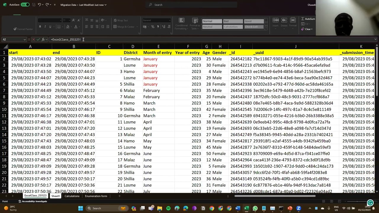Click the Percent Style icon
379x213 pixels.
153,27
